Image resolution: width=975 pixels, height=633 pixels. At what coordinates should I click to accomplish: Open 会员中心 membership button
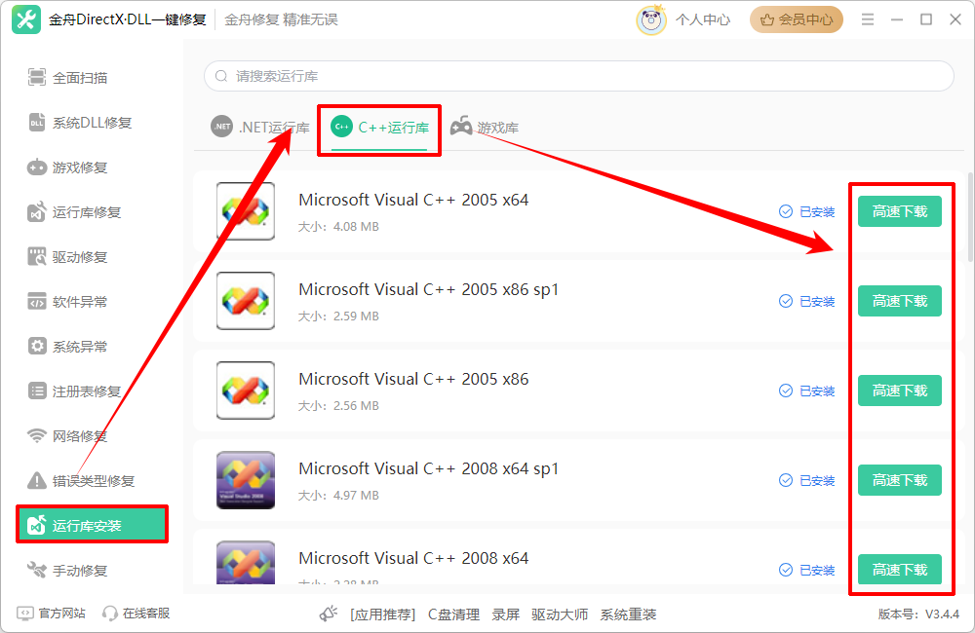pos(797,19)
